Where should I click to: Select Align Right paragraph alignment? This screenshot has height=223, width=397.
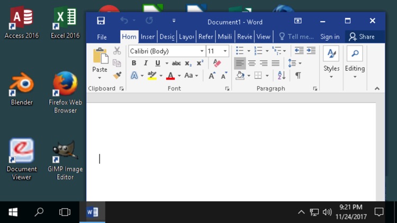[x=264, y=63]
